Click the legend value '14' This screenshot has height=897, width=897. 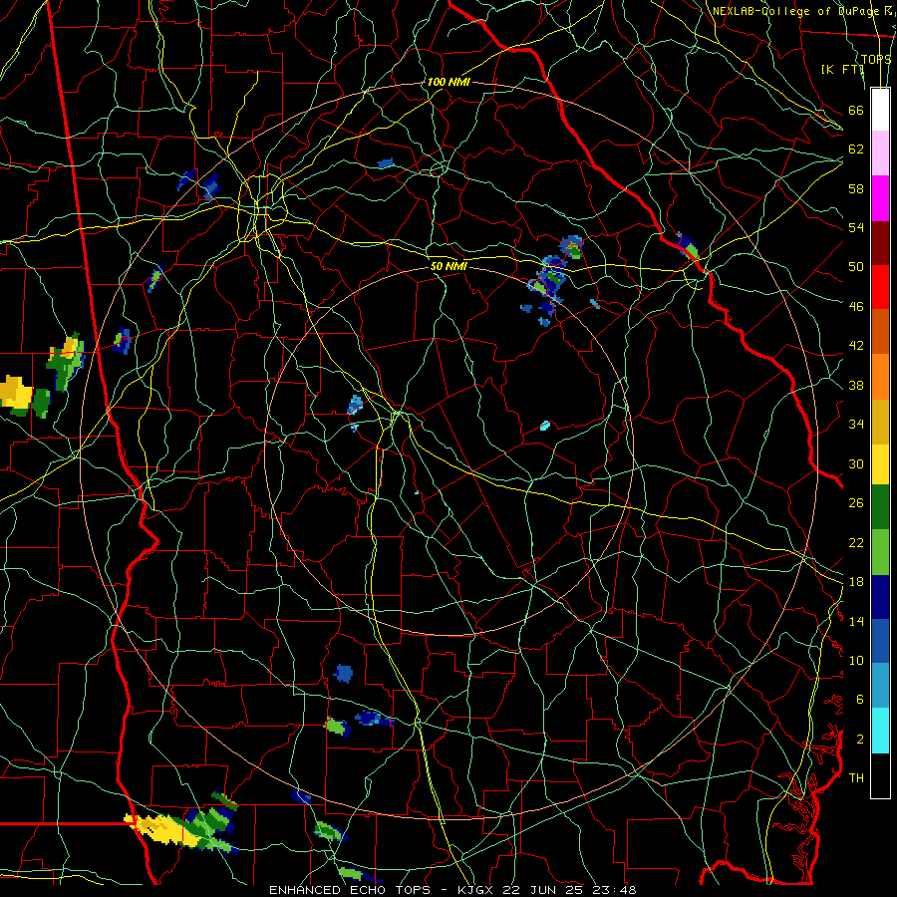tap(856, 621)
